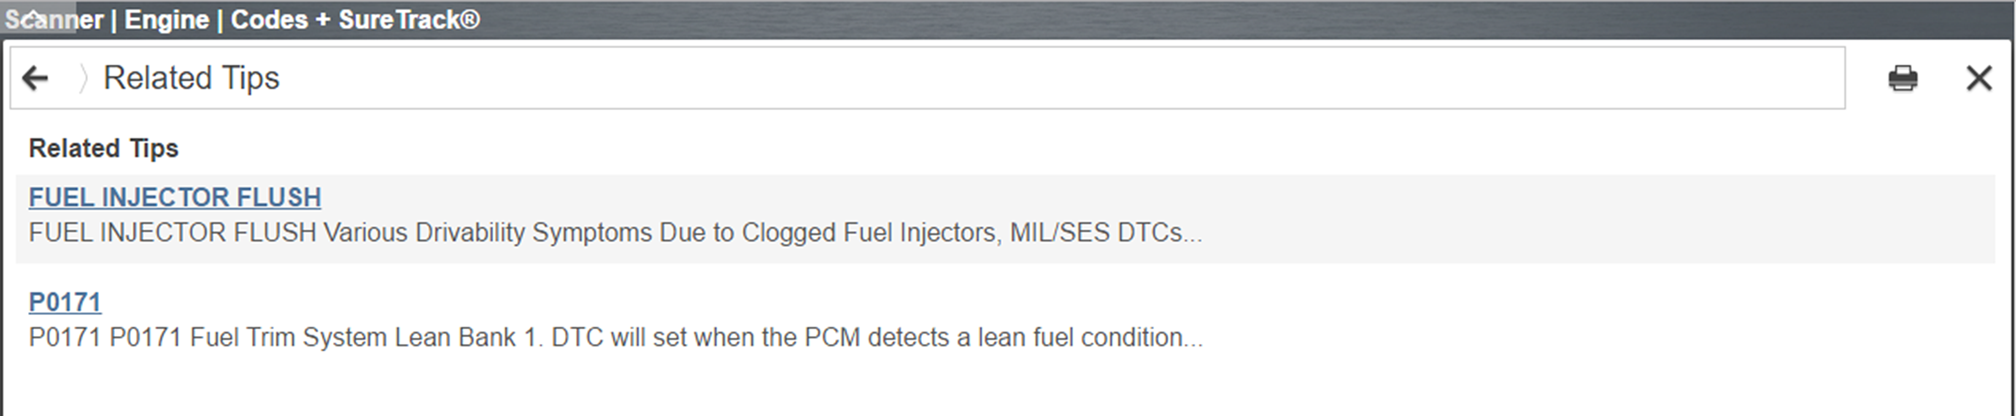2016x416 pixels.
Task: Close the Related Tips panel
Action: (1978, 78)
